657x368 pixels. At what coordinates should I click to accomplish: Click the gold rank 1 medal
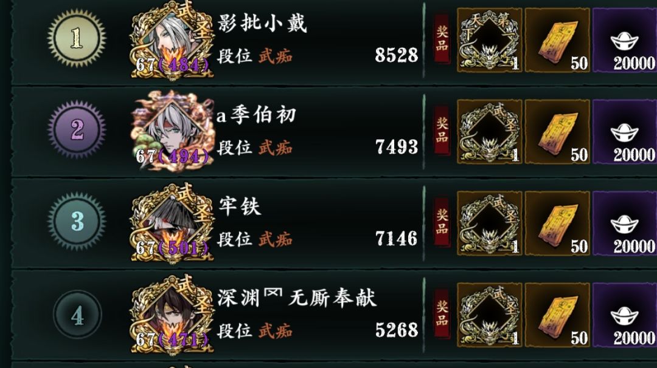[77, 38]
